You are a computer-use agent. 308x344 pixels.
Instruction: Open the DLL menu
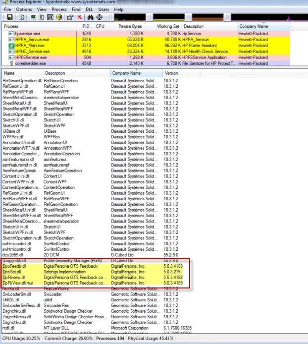point(89,9)
